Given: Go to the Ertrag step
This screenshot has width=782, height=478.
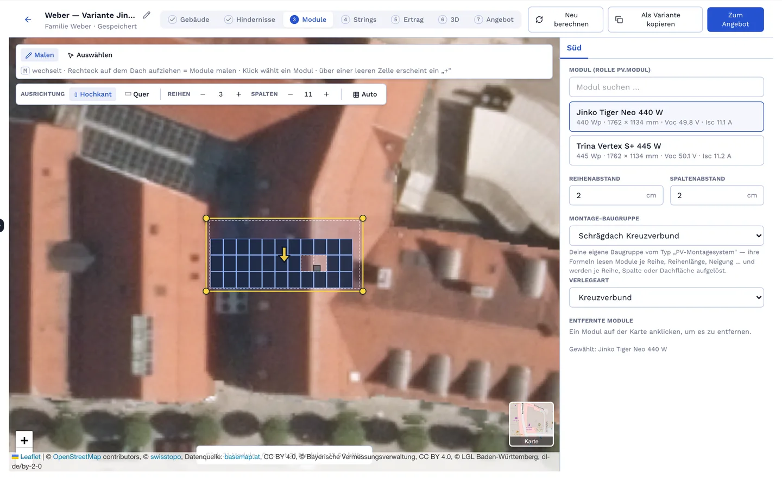Looking at the screenshot, I should tap(407, 20).
